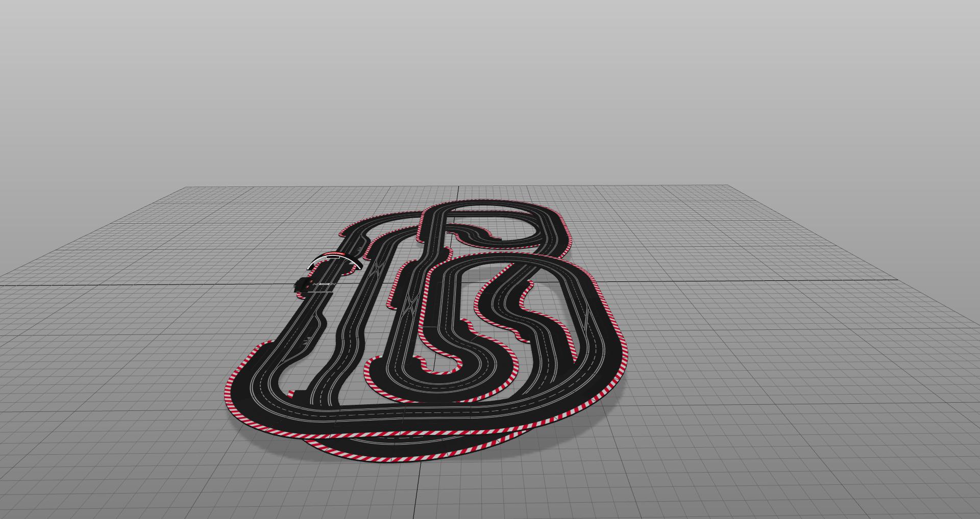Select the black control unit beside the start straight
The image size is (980, 519).
click(x=303, y=284)
